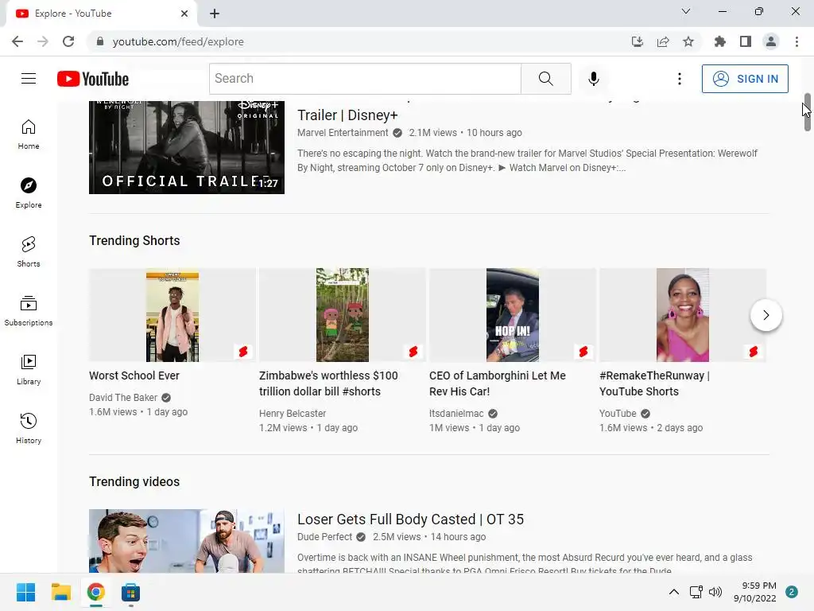Image resolution: width=814 pixels, height=611 pixels.
Task: Open 'Loser Gets Full Body Casted' title
Action: tap(410, 519)
